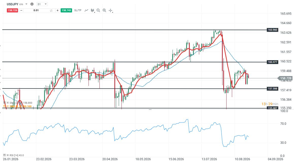Remove the SMA 158.800 indicator
This screenshot has height=162, width=294.
(8, 103)
